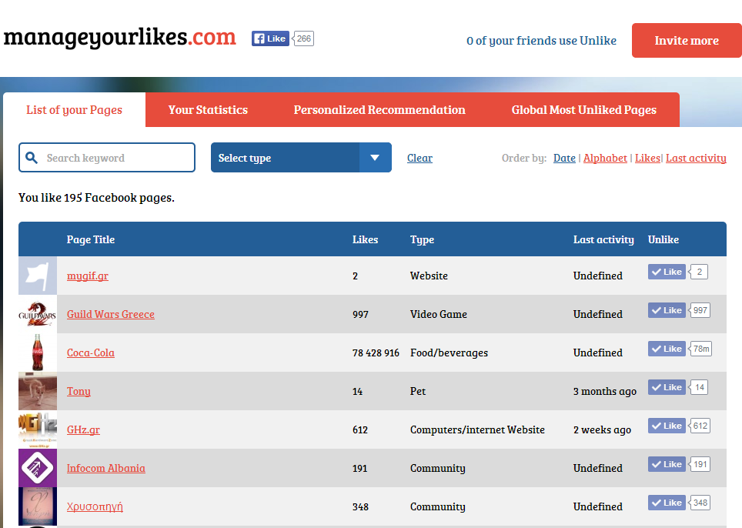The width and height of the screenshot is (742, 528).
Task: Click the Χρυσοπηγή page thumbnail
Action: [x=38, y=506]
